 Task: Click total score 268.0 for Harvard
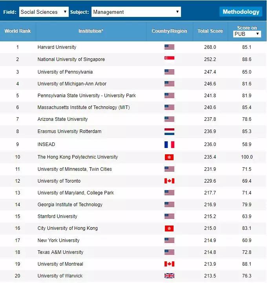(210, 47)
